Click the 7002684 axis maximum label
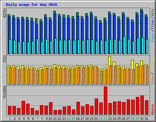156x122 pixels. [5, 92]
